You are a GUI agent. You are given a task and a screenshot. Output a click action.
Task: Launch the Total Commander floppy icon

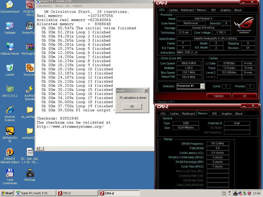coord(10,173)
